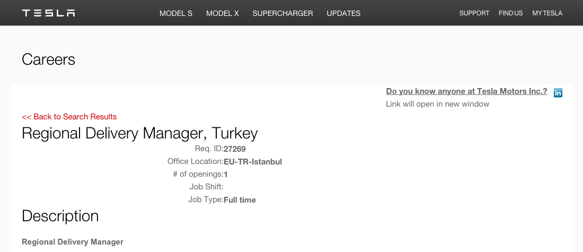Click the bold 'Regional Delivery Manager' subheading
This screenshot has width=583, height=252.
pos(73,242)
